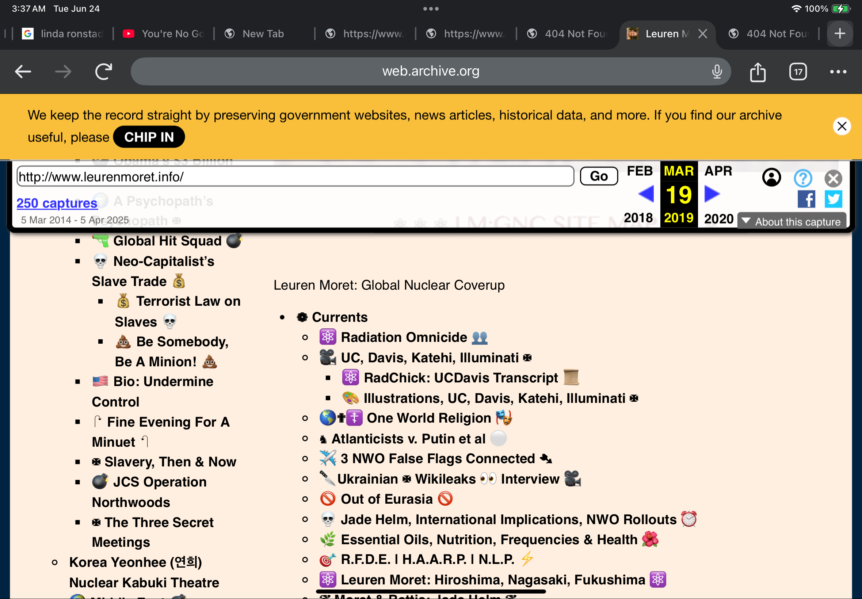Dismiss the yellow donation banner
The height and width of the screenshot is (599, 862).
[x=842, y=126]
